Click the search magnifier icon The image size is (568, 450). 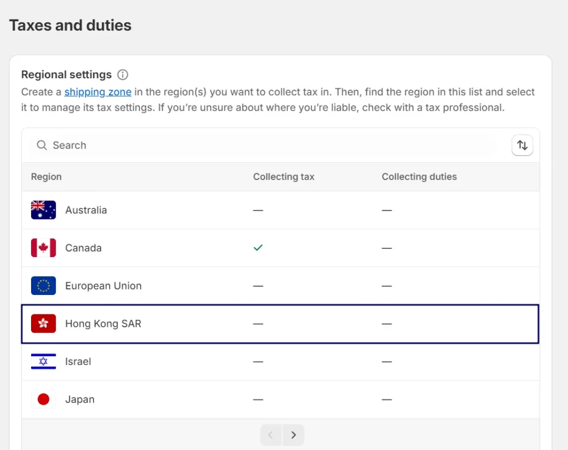[x=42, y=145]
